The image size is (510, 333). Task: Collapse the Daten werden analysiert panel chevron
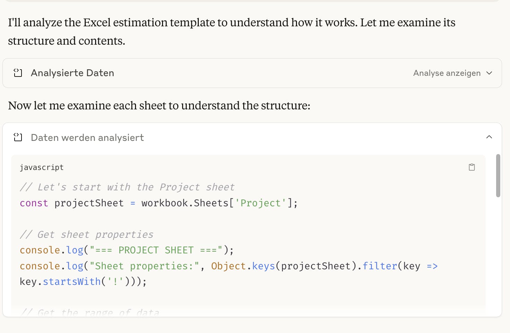tap(489, 137)
